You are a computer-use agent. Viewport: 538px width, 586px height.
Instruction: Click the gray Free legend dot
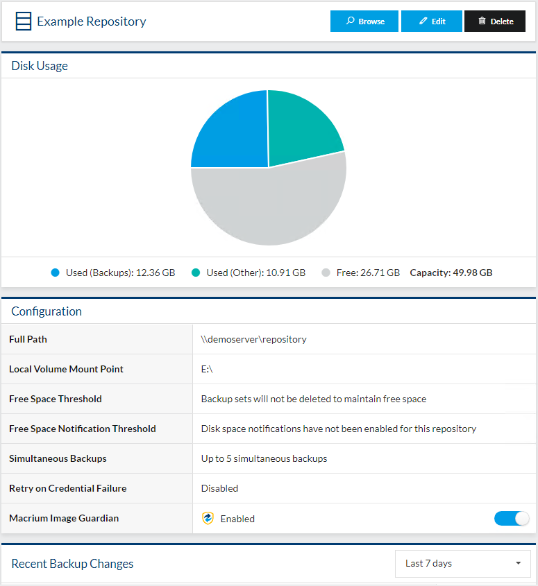click(326, 273)
